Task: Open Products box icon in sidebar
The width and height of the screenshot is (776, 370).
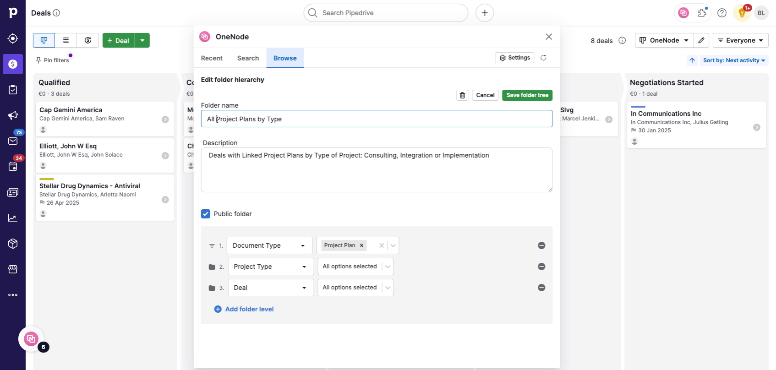Action: tap(13, 244)
